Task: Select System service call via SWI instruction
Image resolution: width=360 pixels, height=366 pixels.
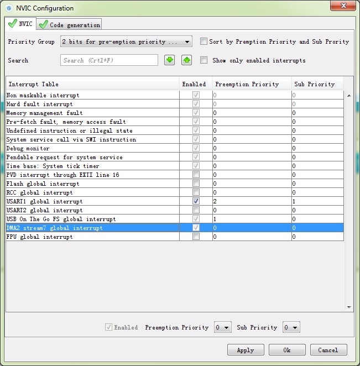Action: (175, 139)
